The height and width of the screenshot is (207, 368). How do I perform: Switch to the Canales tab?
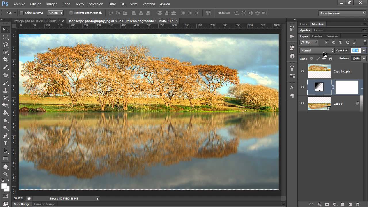click(317, 36)
